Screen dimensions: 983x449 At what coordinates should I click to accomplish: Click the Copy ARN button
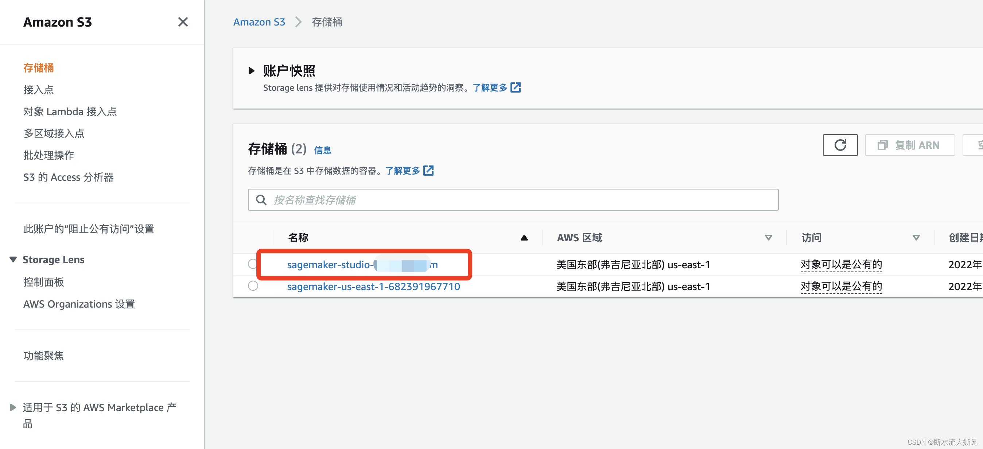[910, 145]
